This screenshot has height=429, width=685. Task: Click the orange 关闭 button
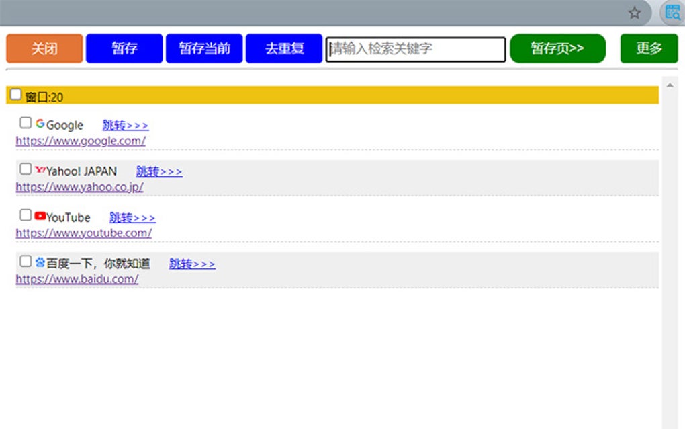43,48
